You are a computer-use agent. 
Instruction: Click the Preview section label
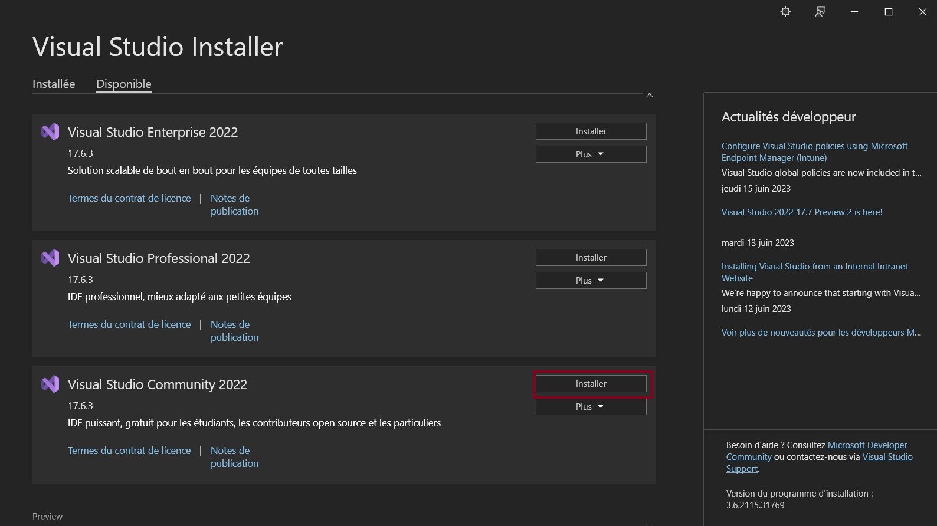[47, 516]
